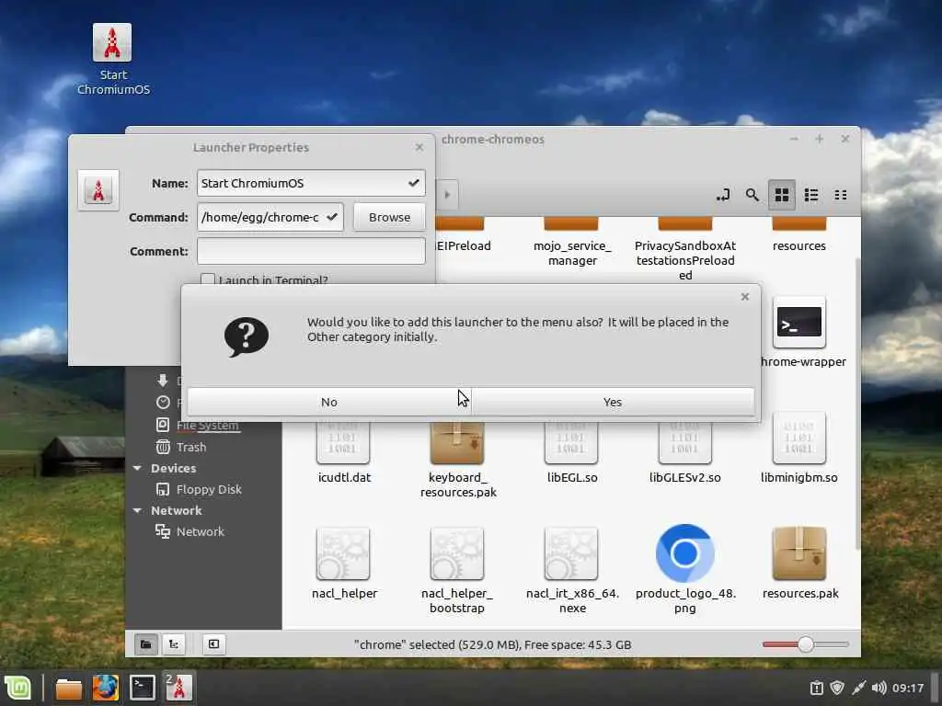The width and height of the screenshot is (942, 706).
Task: Show places sidebar via status bar button
Action: click(146, 644)
